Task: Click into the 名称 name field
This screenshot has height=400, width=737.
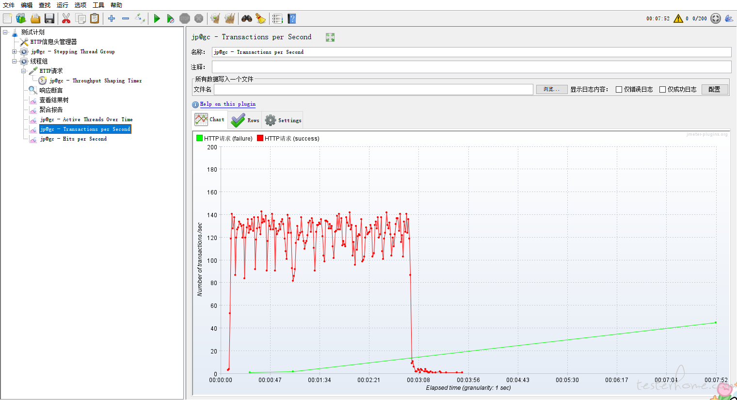Action: [471, 52]
